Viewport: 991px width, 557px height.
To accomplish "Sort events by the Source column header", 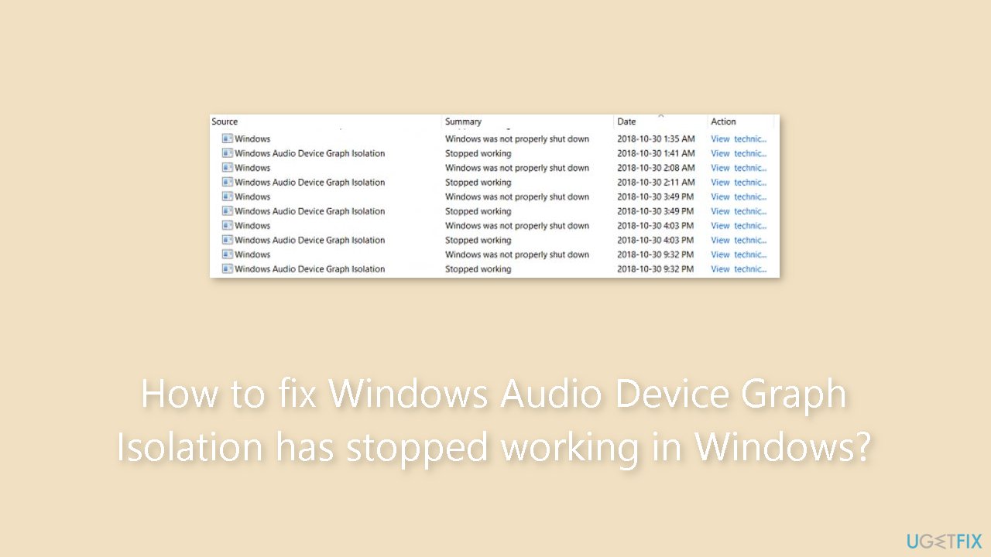I will pyautogui.click(x=225, y=121).
